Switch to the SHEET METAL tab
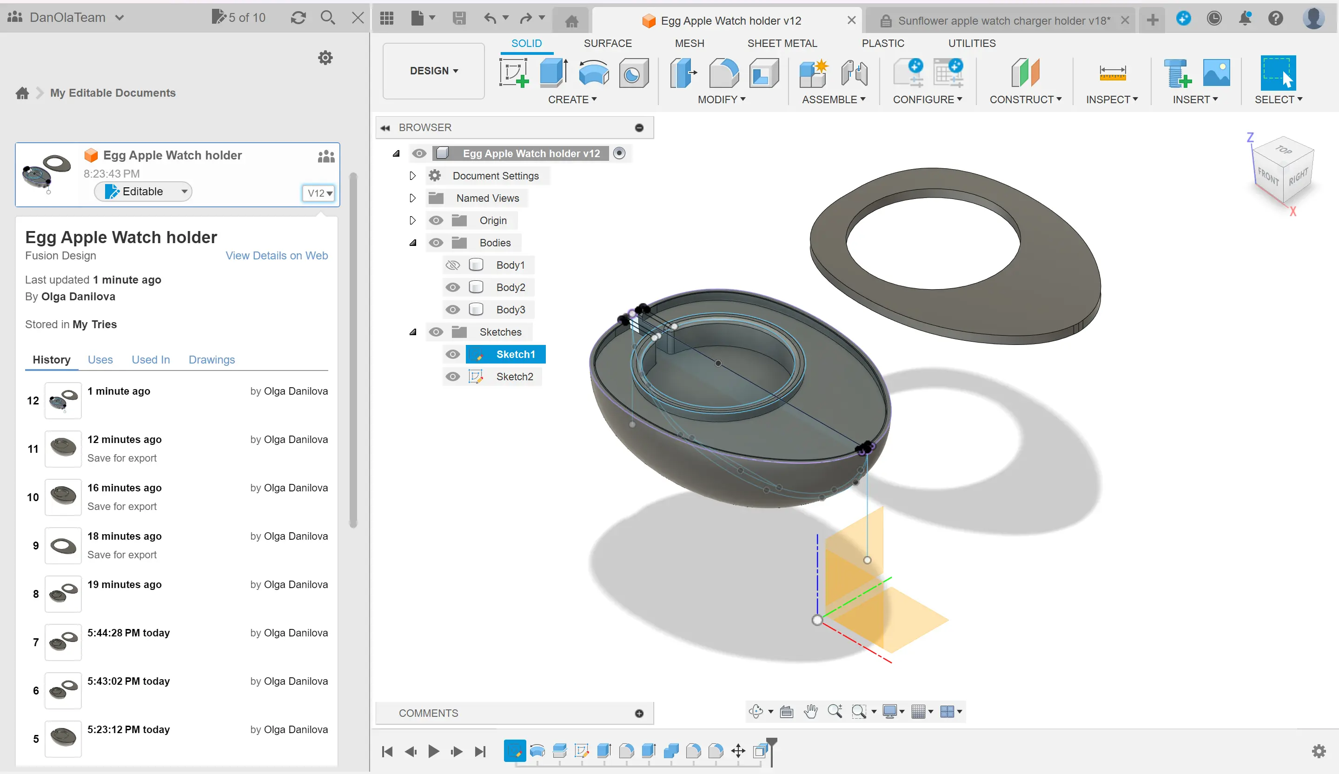This screenshot has height=774, width=1339. 782,44
